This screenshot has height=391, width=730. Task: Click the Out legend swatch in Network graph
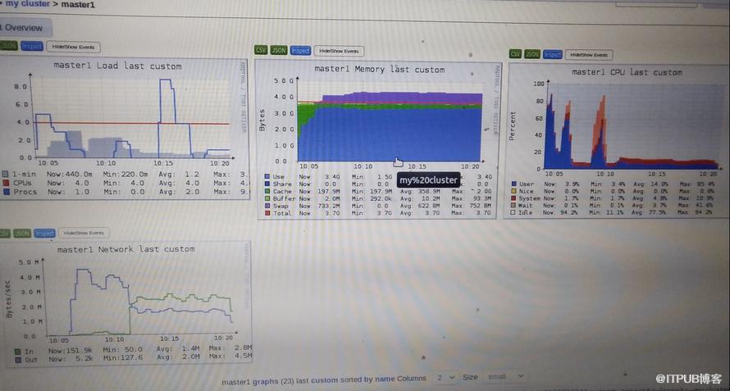pyautogui.click(x=18, y=360)
